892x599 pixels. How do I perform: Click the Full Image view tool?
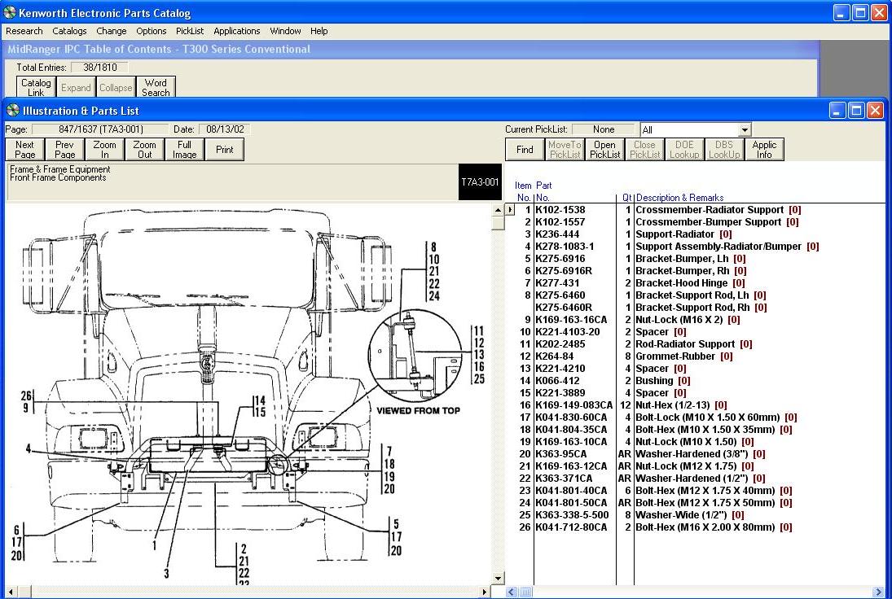pos(184,149)
